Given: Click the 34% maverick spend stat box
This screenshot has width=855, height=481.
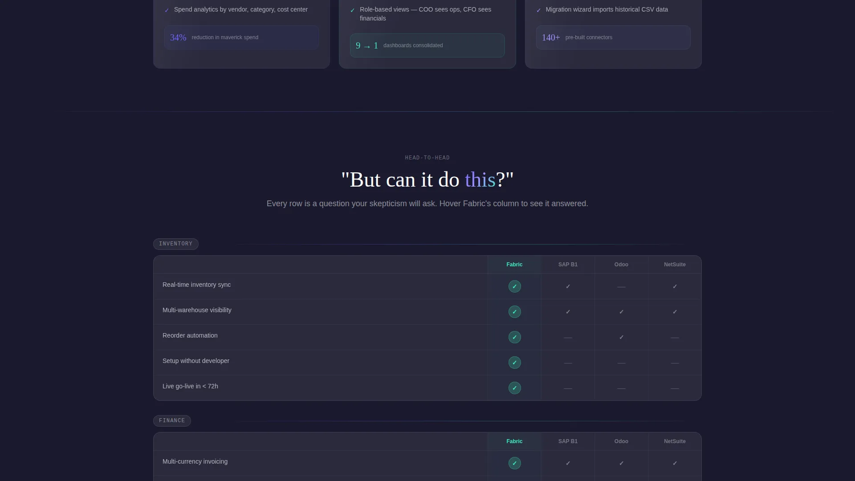Looking at the screenshot, I should [x=241, y=37].
